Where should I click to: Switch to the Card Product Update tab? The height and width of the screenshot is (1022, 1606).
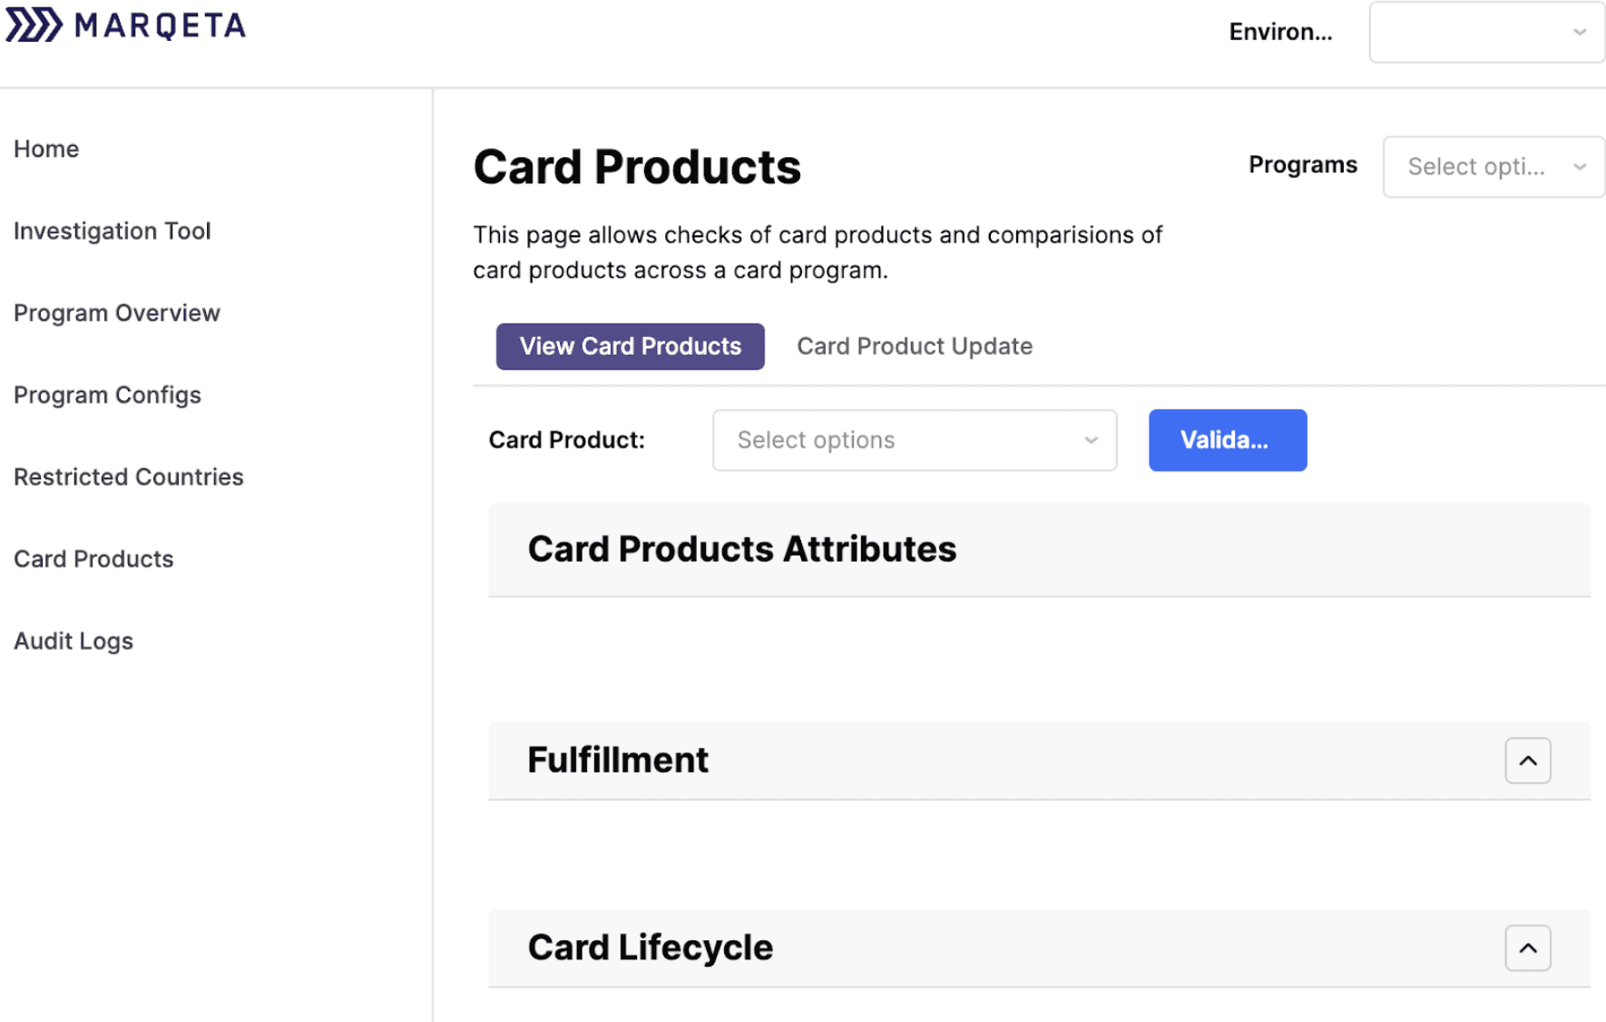(x=914, y=346)
